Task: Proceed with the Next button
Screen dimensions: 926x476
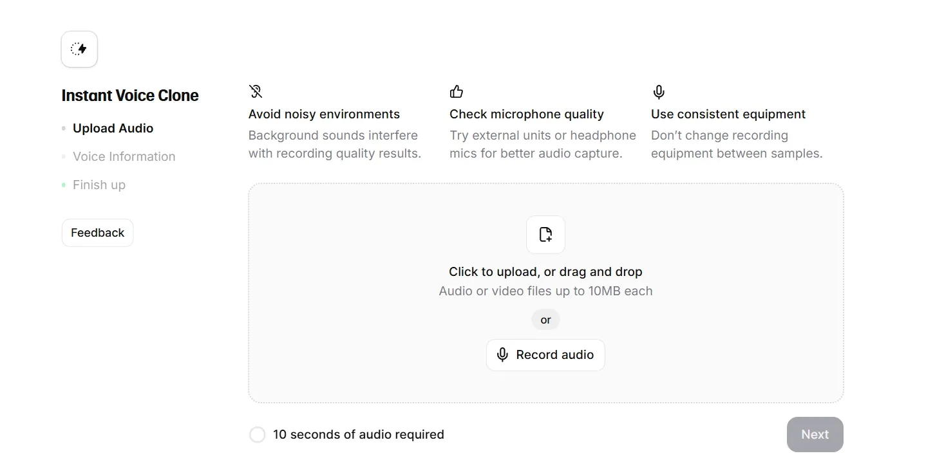Action: click(815, 434)
